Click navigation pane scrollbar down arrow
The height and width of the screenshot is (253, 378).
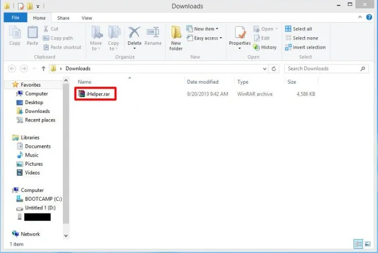click(x=66, y=236)
